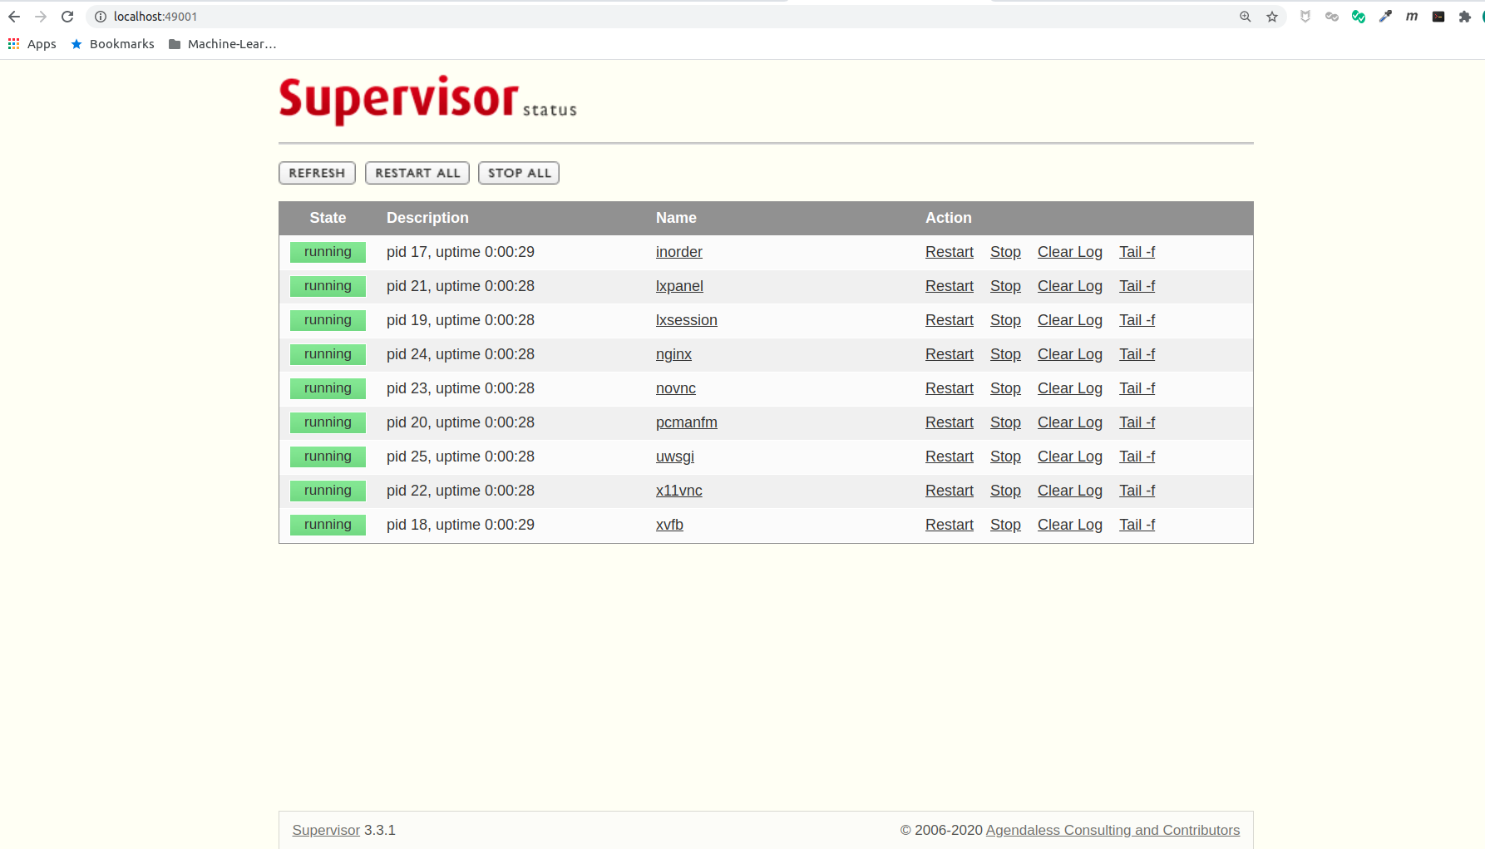This screenshot has width=1485, height=849.
Task: Tail -f the novnc log
Action: pos(1137,388)
